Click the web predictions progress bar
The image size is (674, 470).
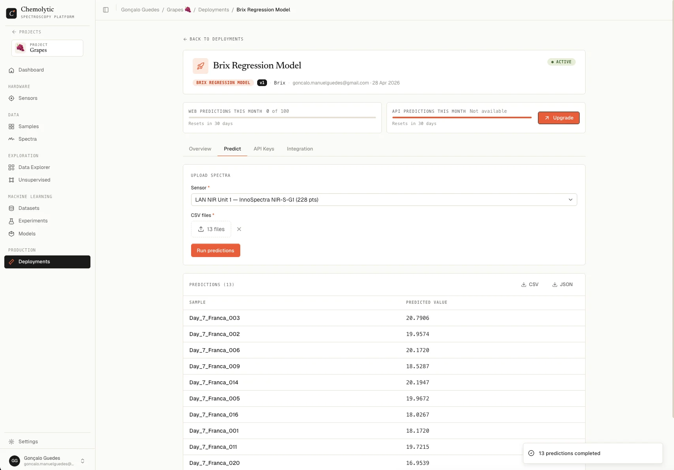point(282,117)
